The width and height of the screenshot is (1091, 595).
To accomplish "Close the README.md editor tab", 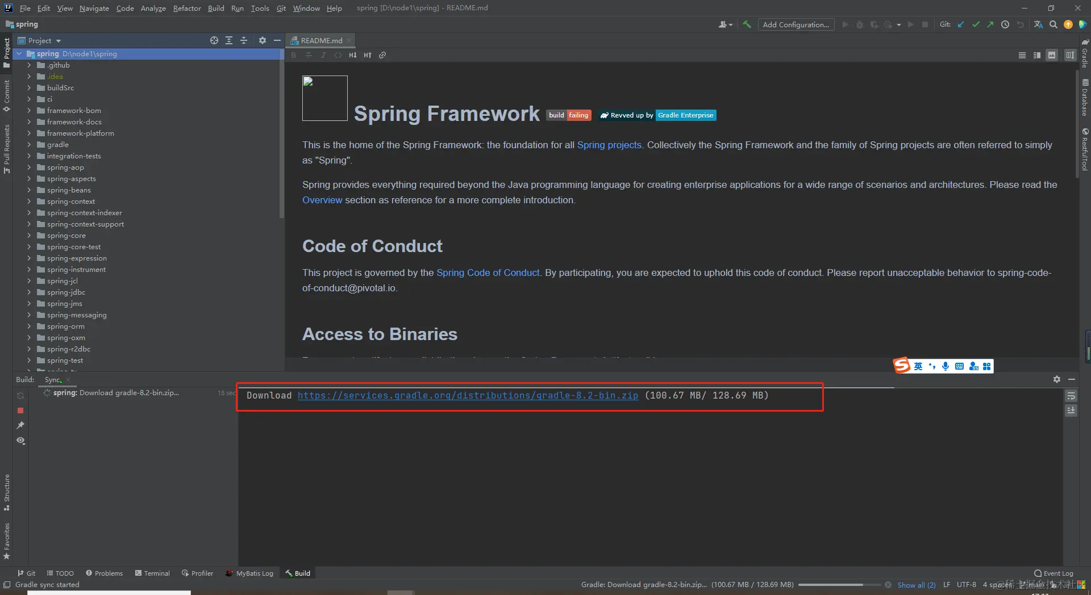I will [x=349, y=40].
